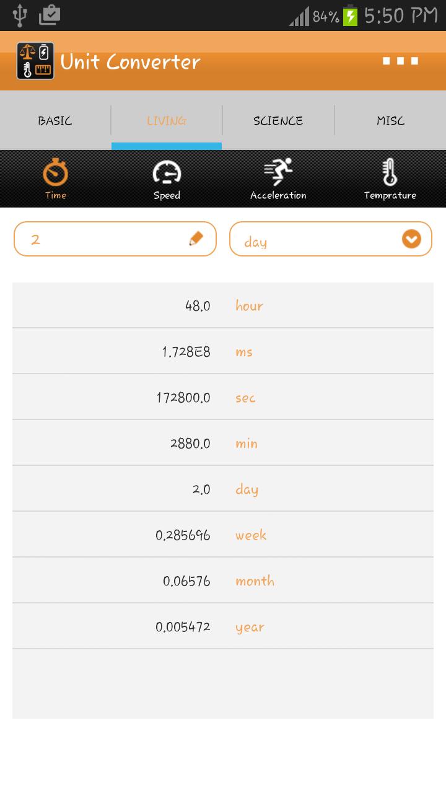The height and width of the screenshot is (793, 446).
Task: Tap the week conversion result
Action: click(223, 534)
